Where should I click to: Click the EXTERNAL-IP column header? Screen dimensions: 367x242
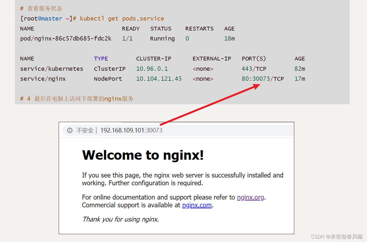tap(212, 59)
